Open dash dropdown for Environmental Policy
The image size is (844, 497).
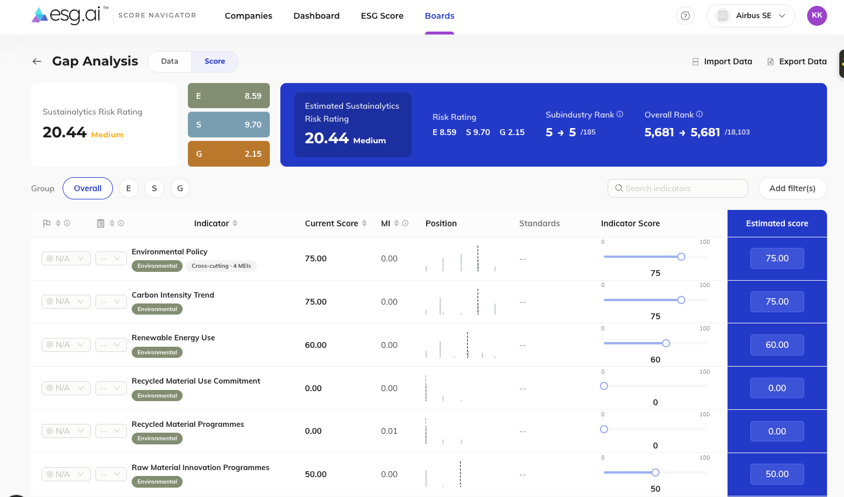tap(111, 258)
